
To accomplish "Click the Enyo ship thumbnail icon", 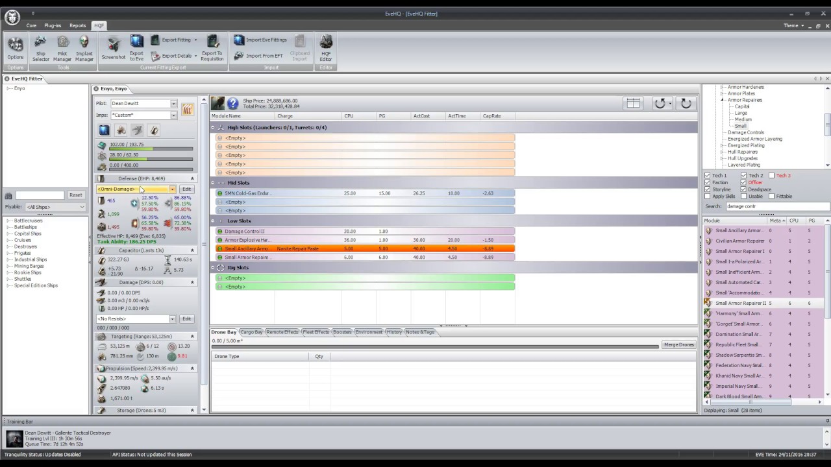I will (217, 103).
